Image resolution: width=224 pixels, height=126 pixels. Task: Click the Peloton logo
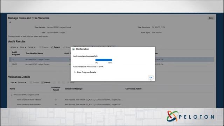[x=190, y=117]
